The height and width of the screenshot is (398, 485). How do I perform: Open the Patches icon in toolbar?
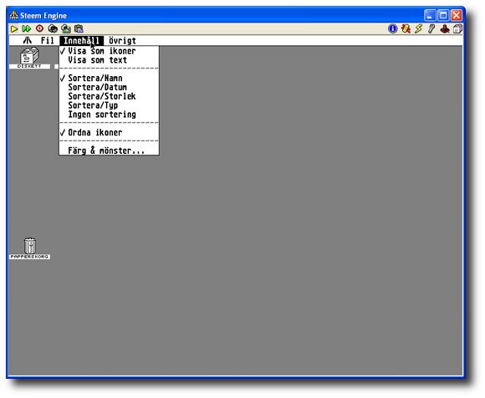pyautogui.click(x=406, y=28)
